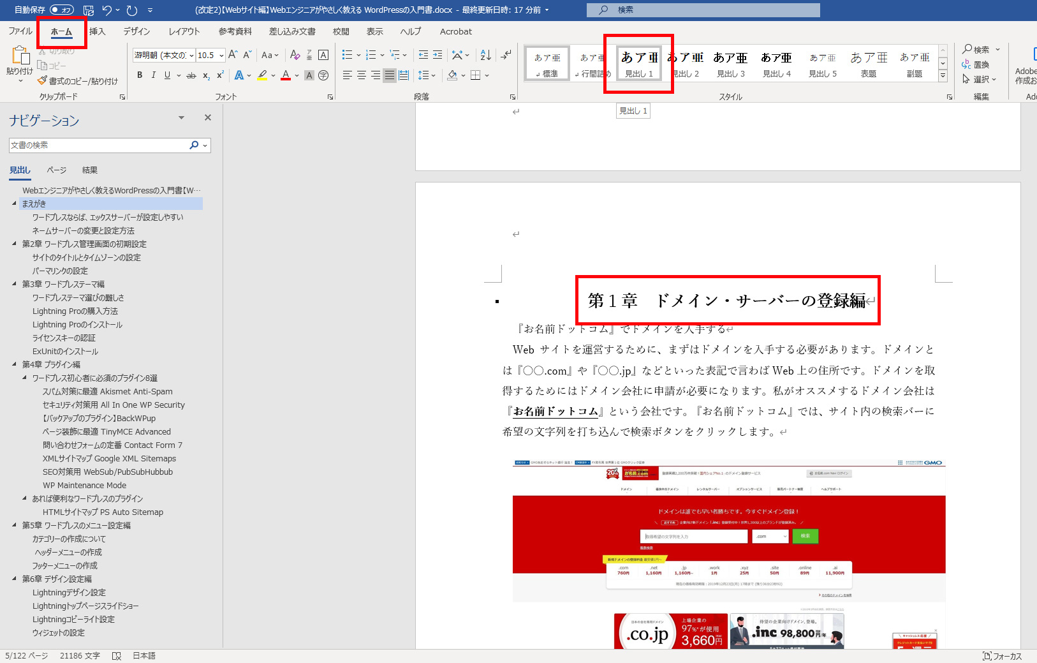1037x663 pixels.
Task: Toggle AutoSave switch
Action: pyautogui.click(x=62, y=10)
